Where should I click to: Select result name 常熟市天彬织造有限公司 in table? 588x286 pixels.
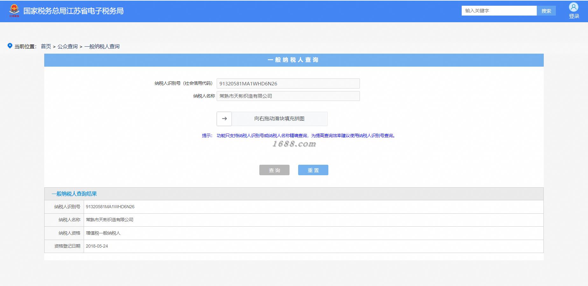tap(109, 220)
